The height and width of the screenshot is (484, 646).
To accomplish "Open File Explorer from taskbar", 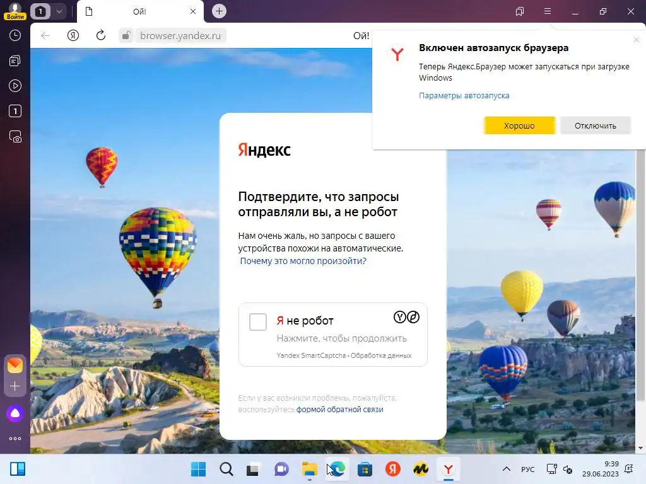I will pyautogui.click(x=309, y=469).
